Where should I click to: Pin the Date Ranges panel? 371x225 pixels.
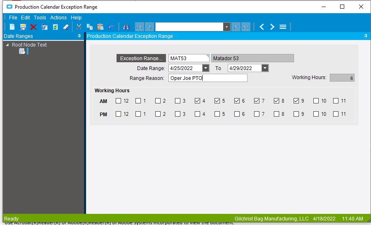point(79,36)
